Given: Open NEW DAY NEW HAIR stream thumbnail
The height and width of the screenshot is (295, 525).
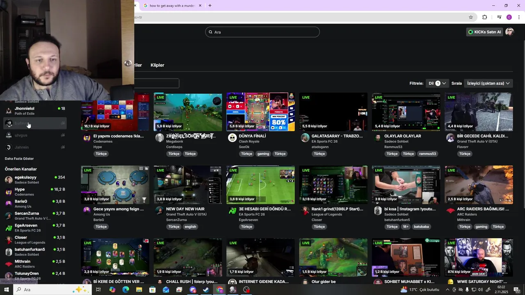Looking at the screenshot, I should coord(188,185).
